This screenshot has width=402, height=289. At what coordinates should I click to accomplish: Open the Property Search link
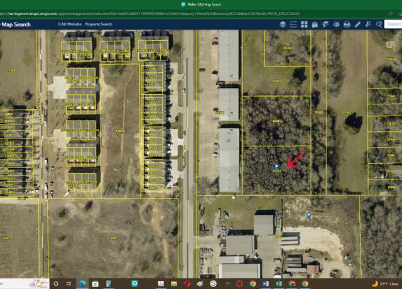(x=99, y=24)
